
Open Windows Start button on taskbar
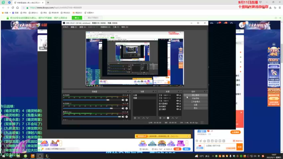click(3, 156)
